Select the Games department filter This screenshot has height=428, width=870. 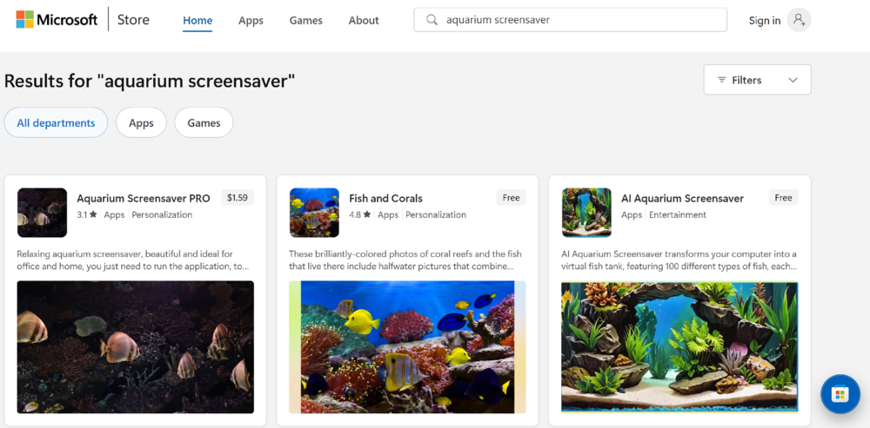pyautogui.click(x=204, y=123)
